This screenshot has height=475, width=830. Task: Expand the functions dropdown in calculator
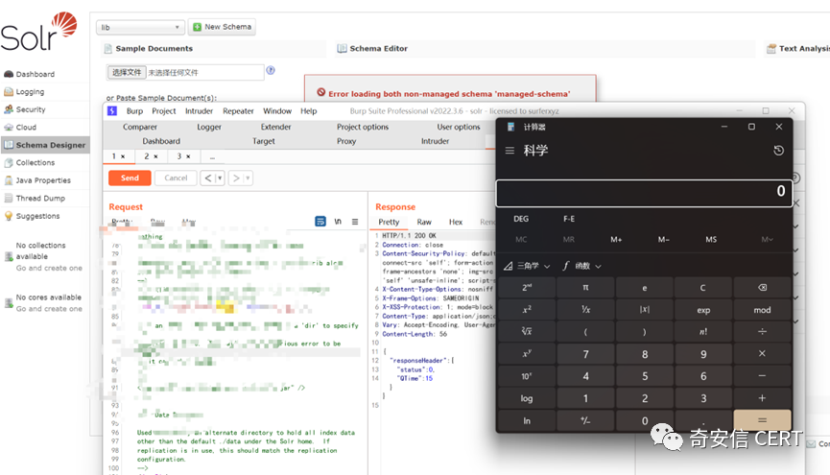[x=582, y=266]
